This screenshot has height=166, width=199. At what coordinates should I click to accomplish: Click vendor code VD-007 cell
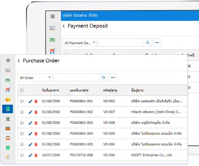(109, 112)
